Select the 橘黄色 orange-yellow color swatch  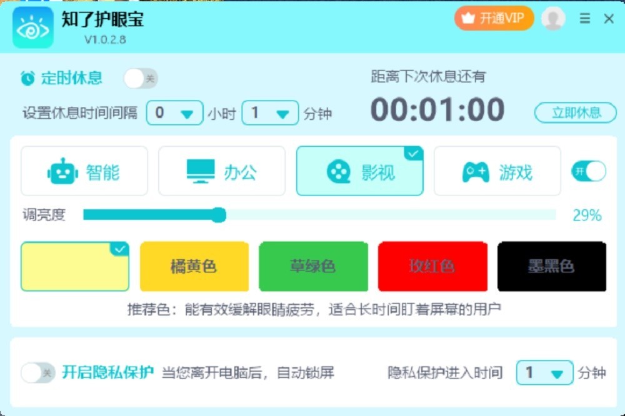(x=194, y=266)
